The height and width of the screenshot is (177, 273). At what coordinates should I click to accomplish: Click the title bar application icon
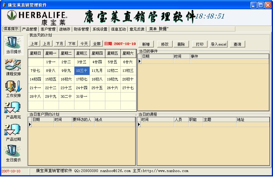pos(4,5)
